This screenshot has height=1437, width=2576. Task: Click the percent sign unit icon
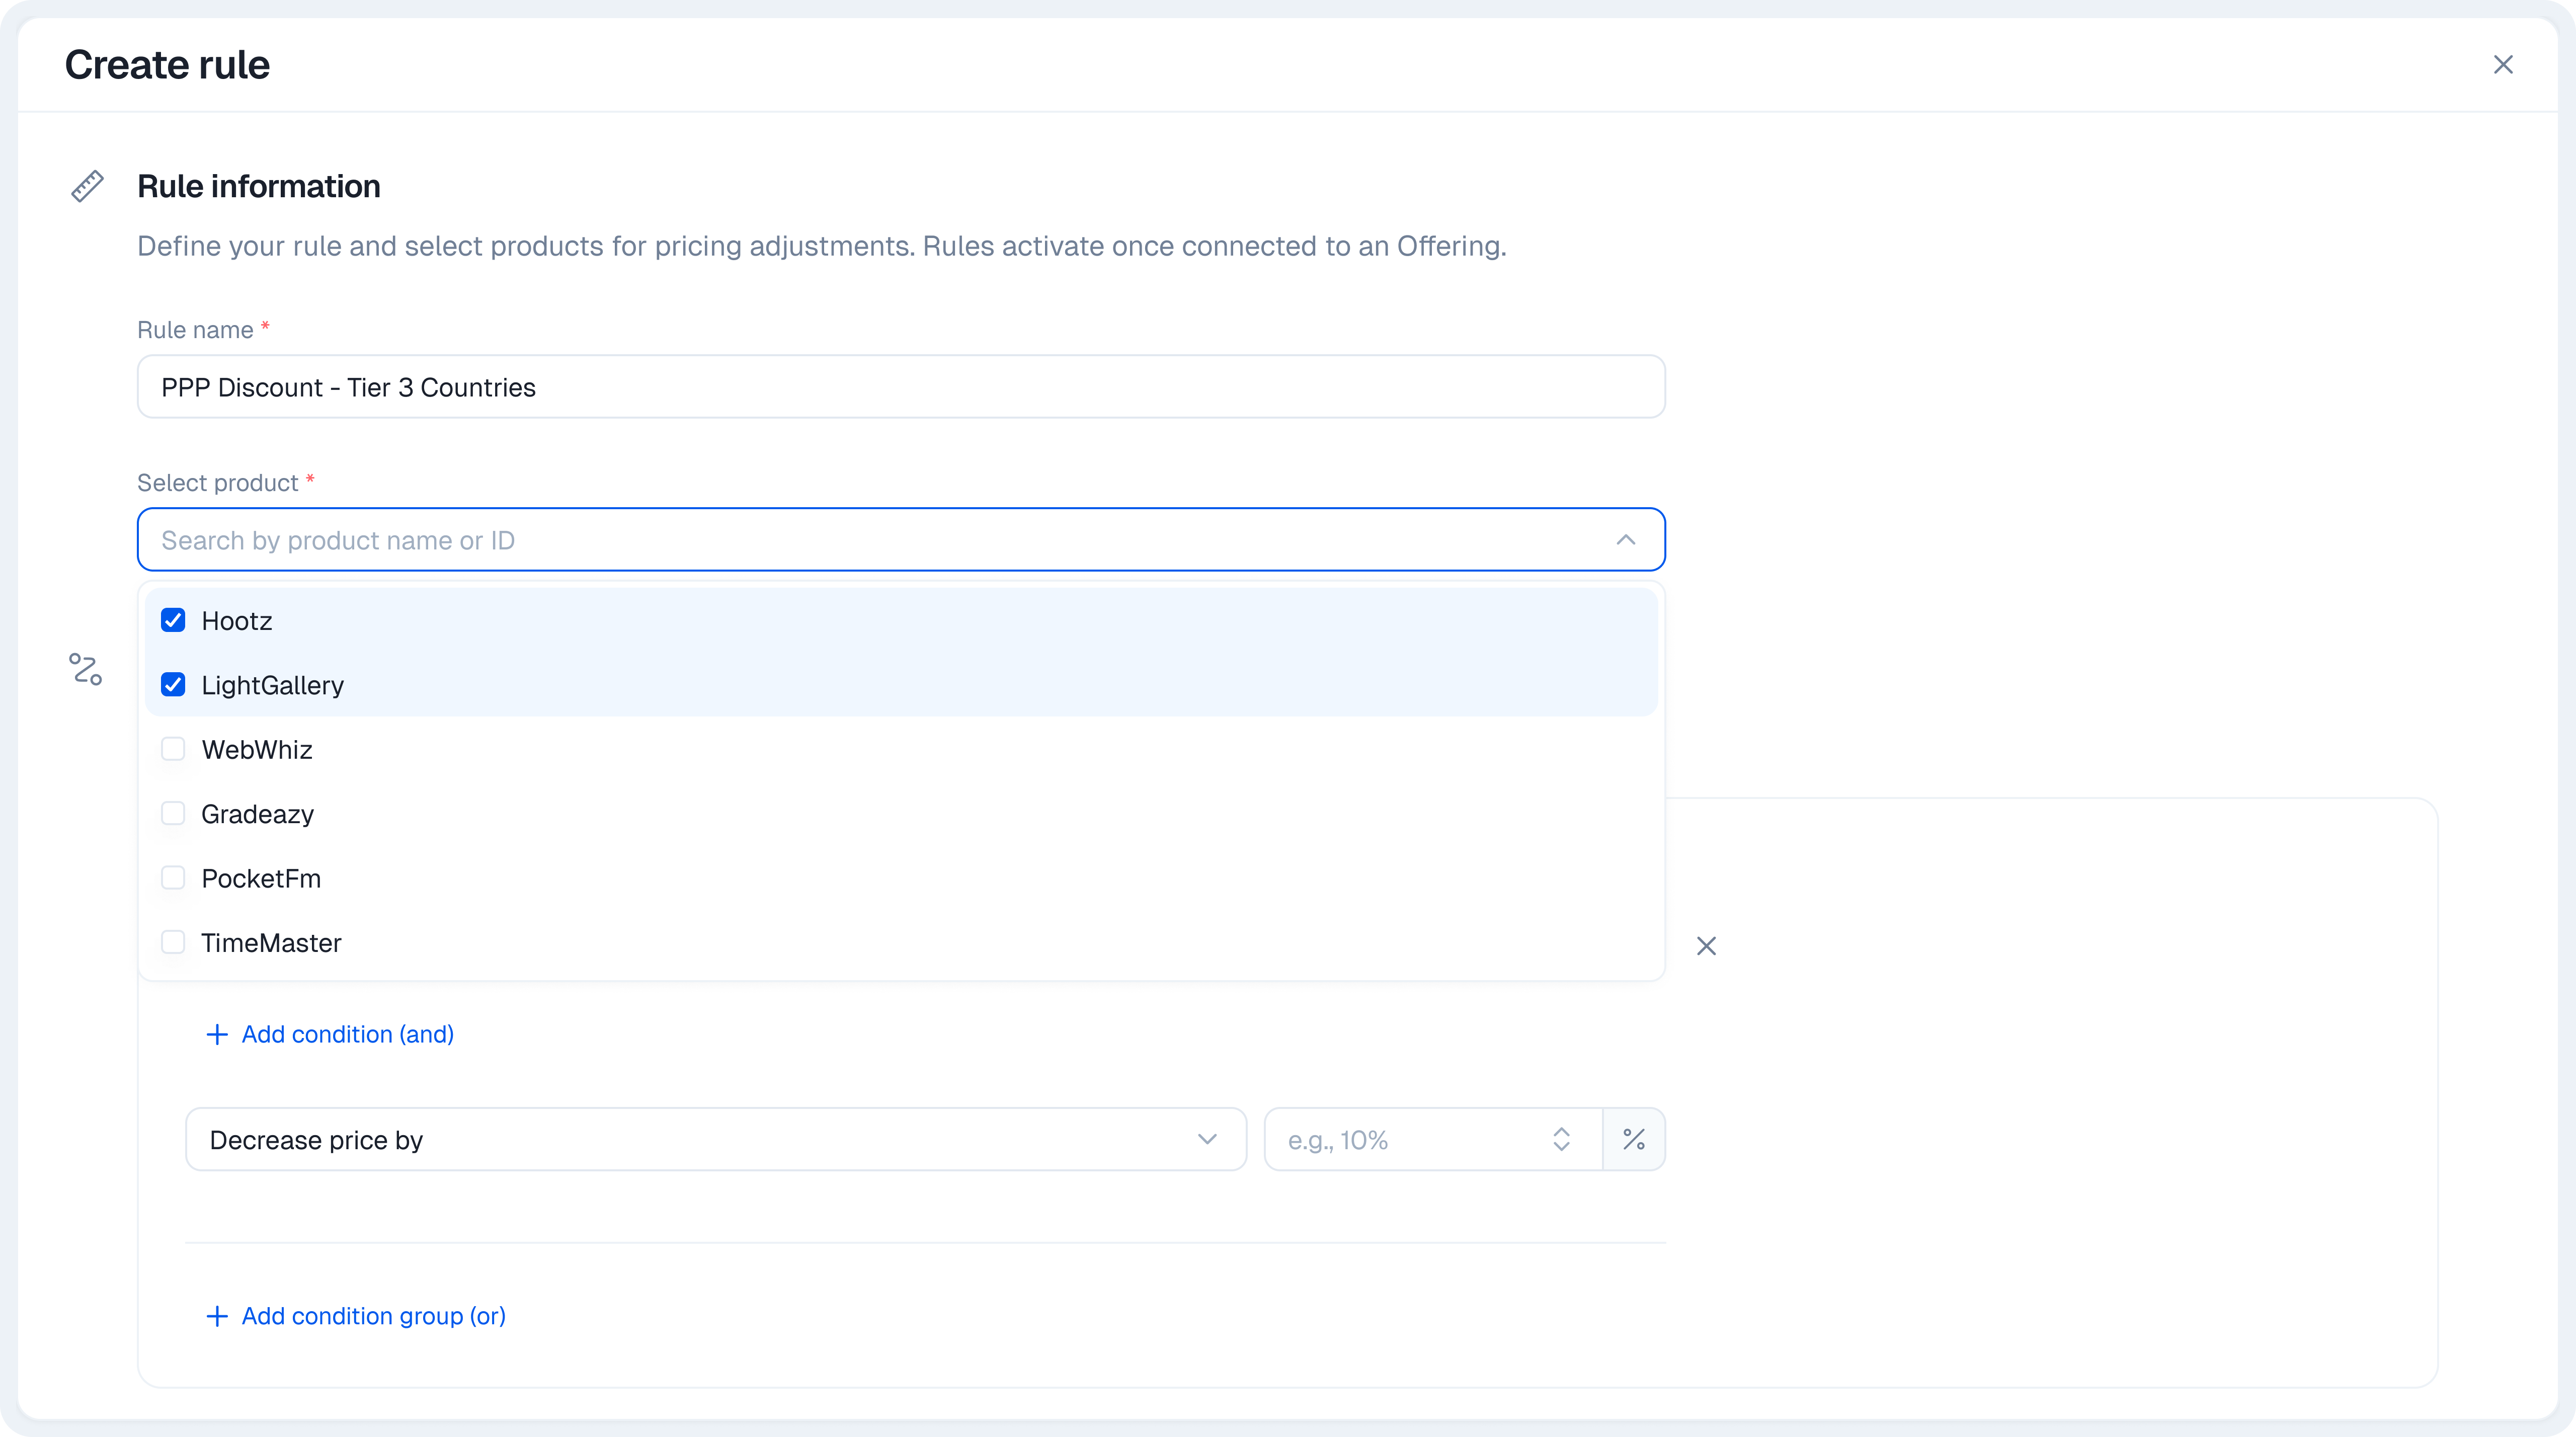click(x=1633, y=1139)
